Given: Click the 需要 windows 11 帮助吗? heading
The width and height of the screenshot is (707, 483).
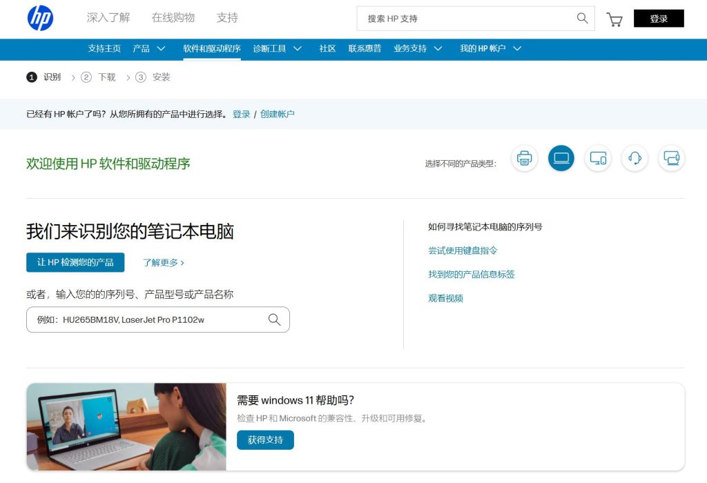Looking at the screenshot, I should [x=296, y=400].
